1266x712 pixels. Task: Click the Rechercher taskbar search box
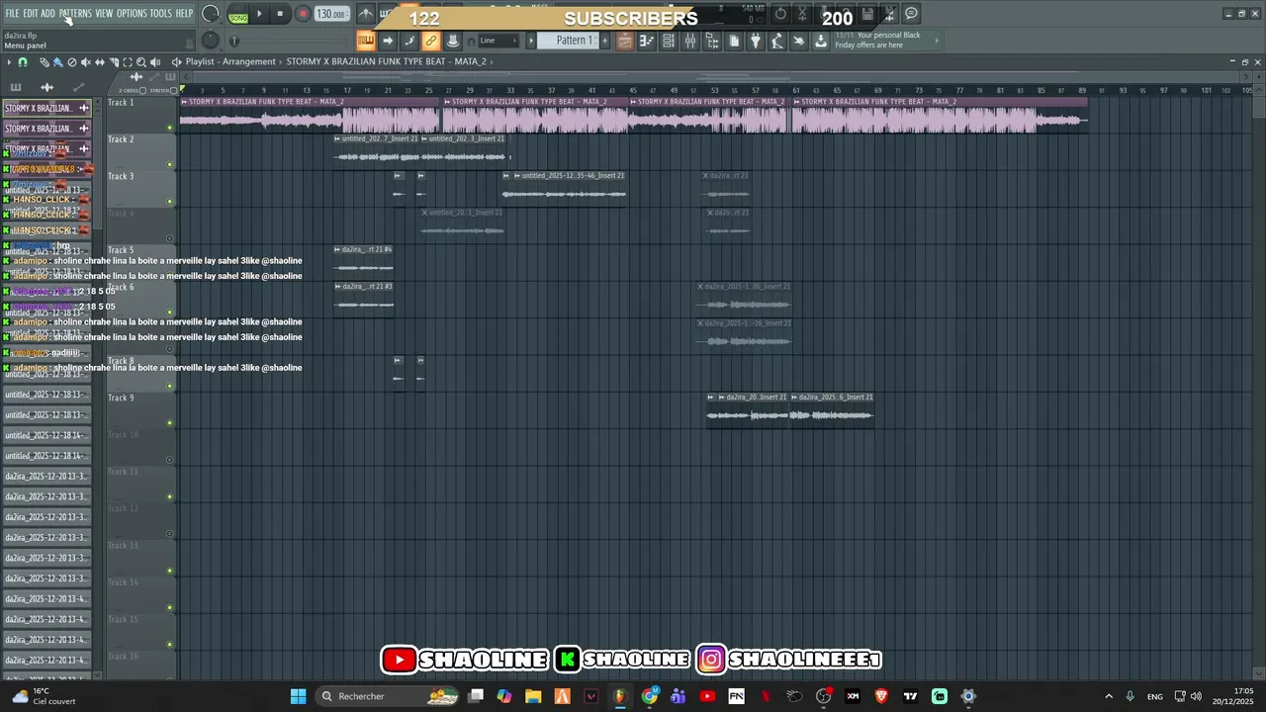[x=388, y=696]
